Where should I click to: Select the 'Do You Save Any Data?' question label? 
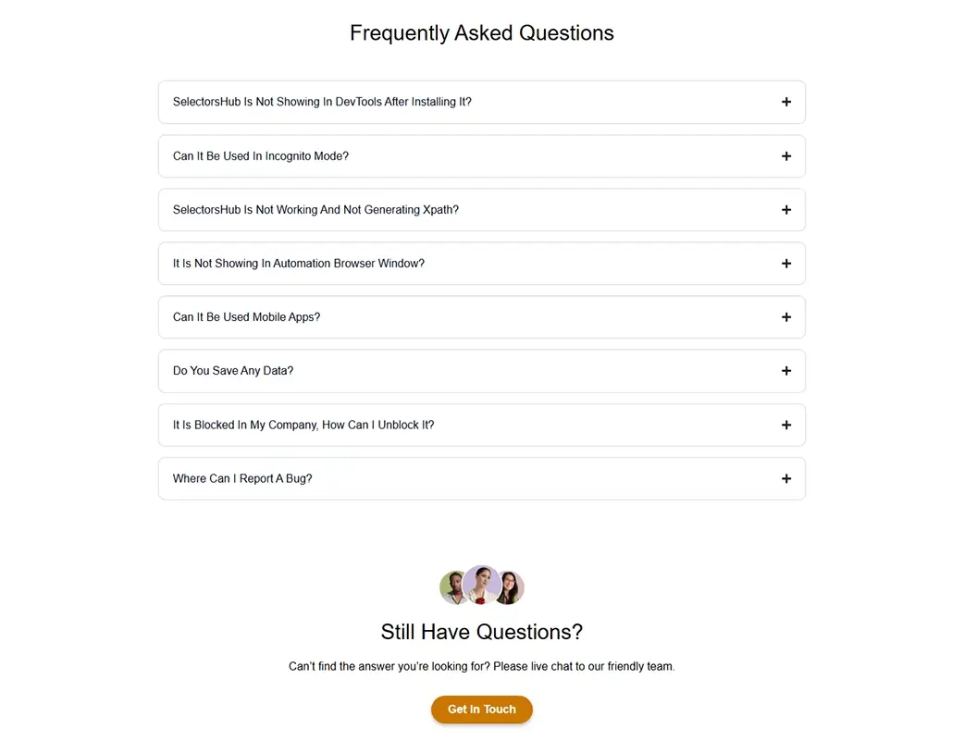point(232,370)
